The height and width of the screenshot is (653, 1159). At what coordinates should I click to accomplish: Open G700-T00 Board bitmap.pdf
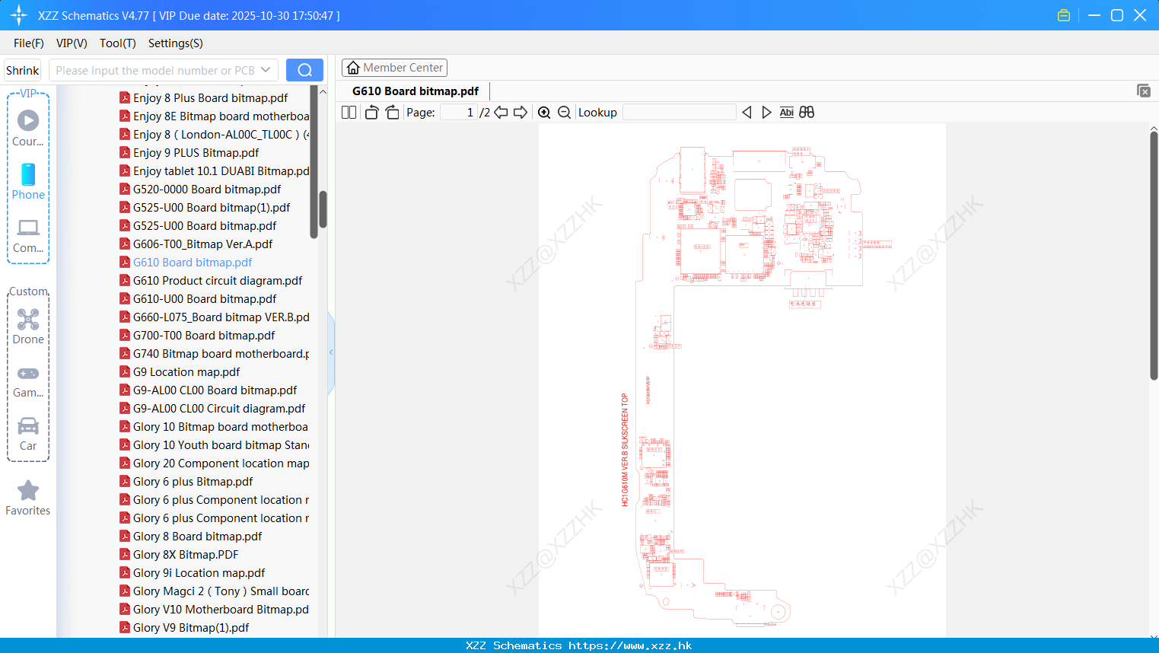pos(204,335)
